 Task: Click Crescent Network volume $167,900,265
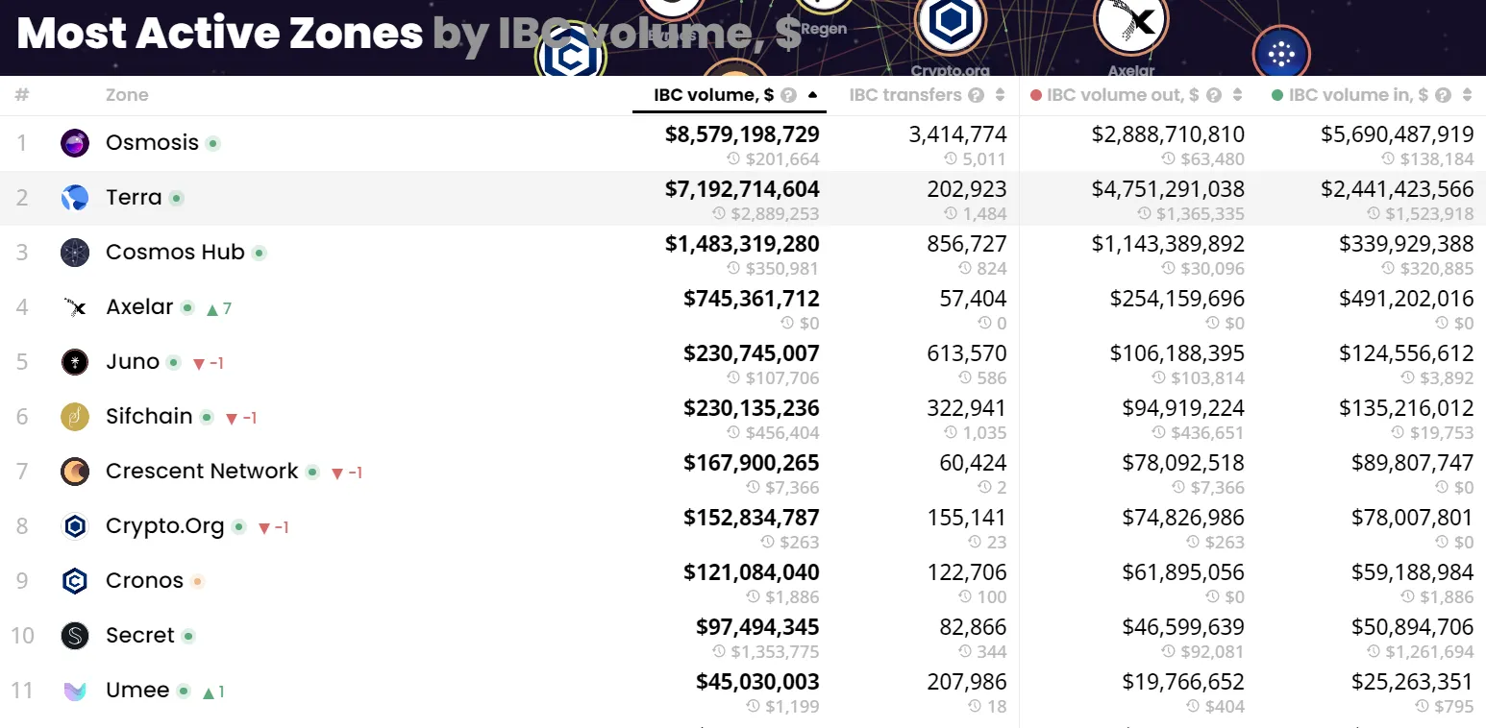point(752,463)
